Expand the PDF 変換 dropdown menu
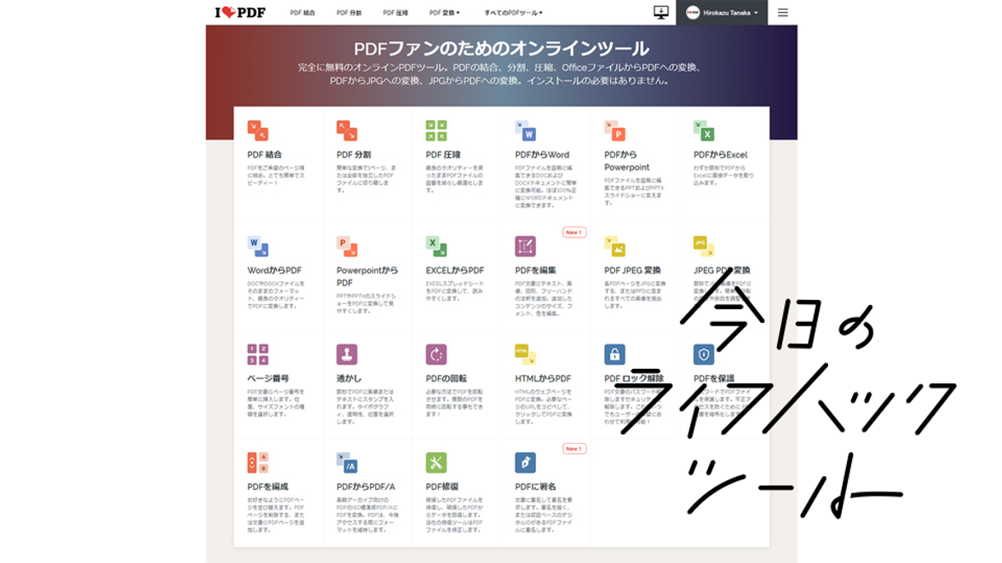This screenshot has height=563, width=1002. pos(444,13)
